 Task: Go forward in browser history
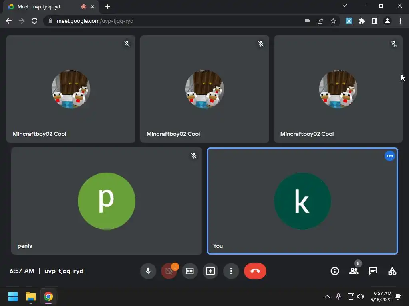[x=22, y=21]
